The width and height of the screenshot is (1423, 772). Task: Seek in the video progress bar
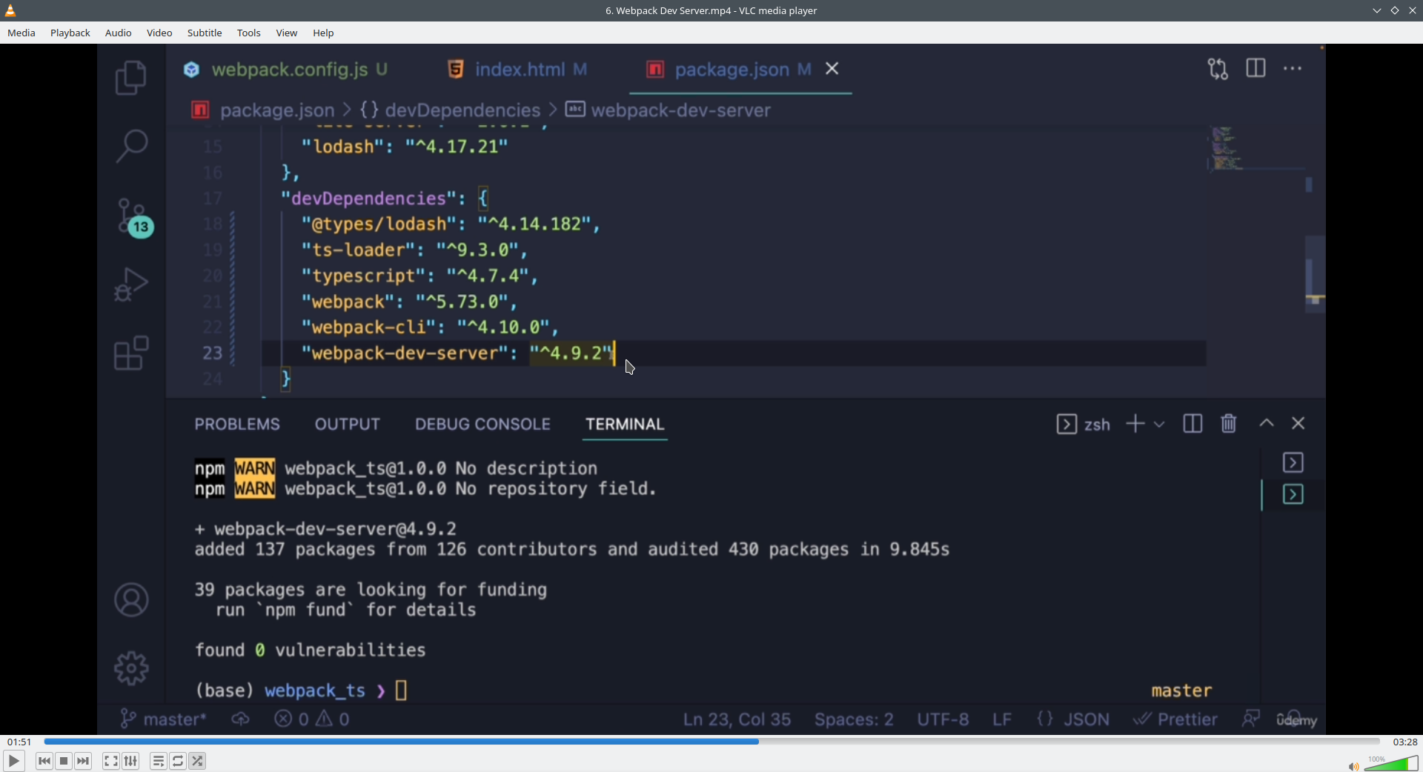coord(711,741)
